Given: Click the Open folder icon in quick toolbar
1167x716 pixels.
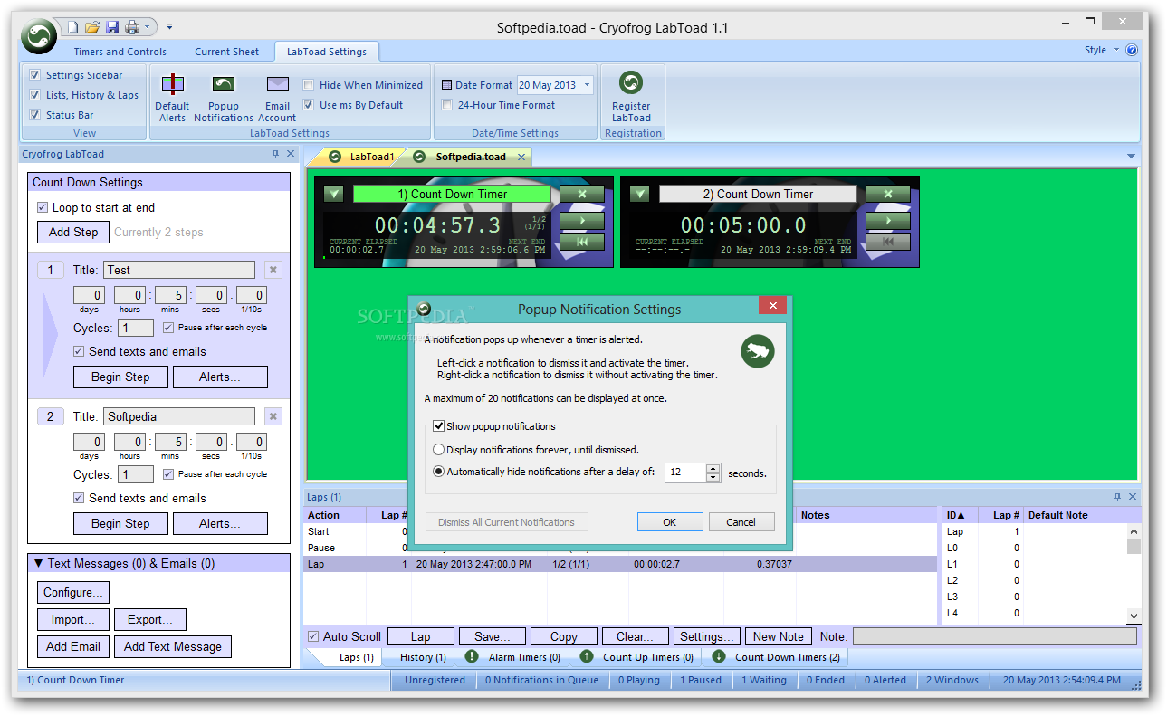Looking at the screenshot, I should (x=92, y=27).
